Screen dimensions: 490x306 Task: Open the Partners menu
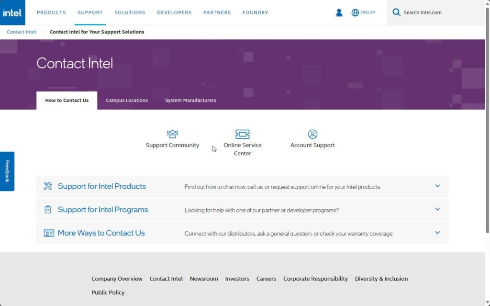217,12
